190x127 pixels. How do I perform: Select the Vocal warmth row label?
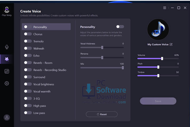[x=42, y=92]
